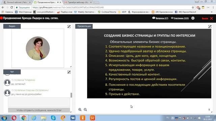Close the Продвижение бренда browser tab

60,2
